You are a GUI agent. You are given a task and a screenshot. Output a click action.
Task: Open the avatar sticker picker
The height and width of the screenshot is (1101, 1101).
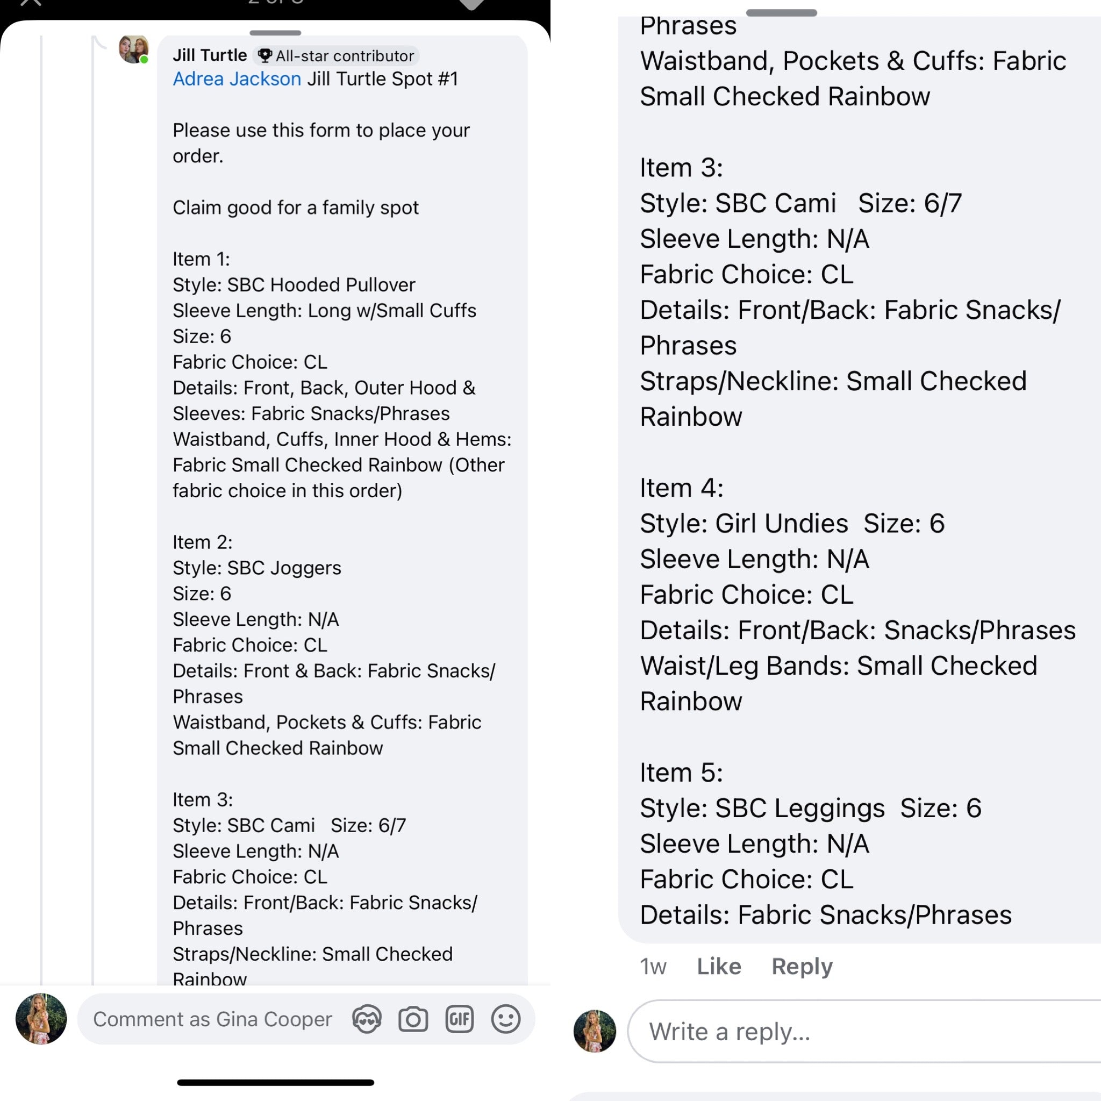[367, 1019]
